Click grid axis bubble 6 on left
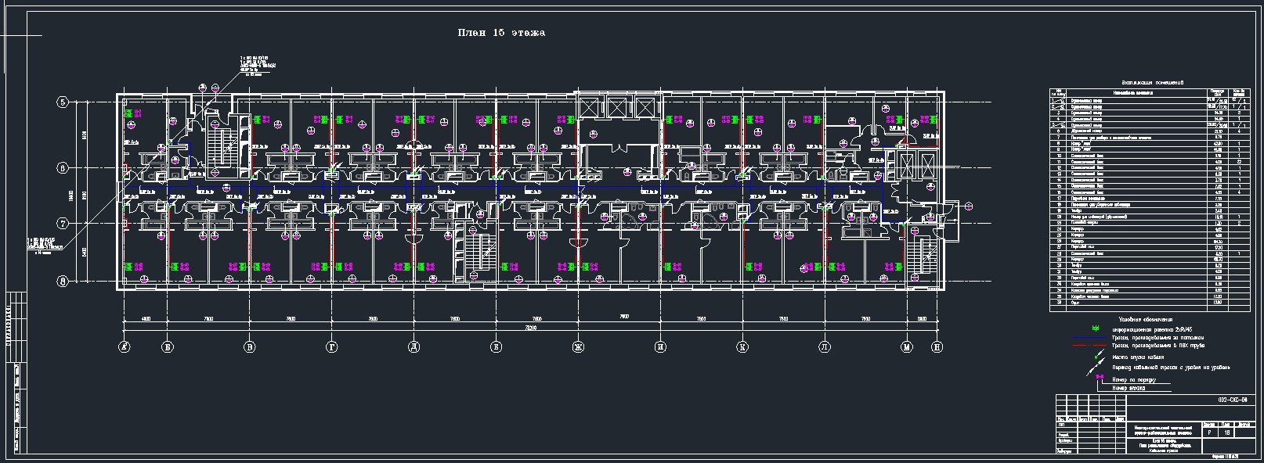The height and width of the screenshot is (463, 1264). point(63,167)
